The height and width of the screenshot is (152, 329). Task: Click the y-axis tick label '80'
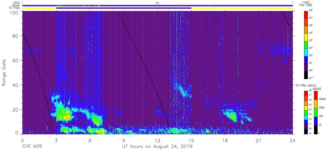(x=15, y=36)
